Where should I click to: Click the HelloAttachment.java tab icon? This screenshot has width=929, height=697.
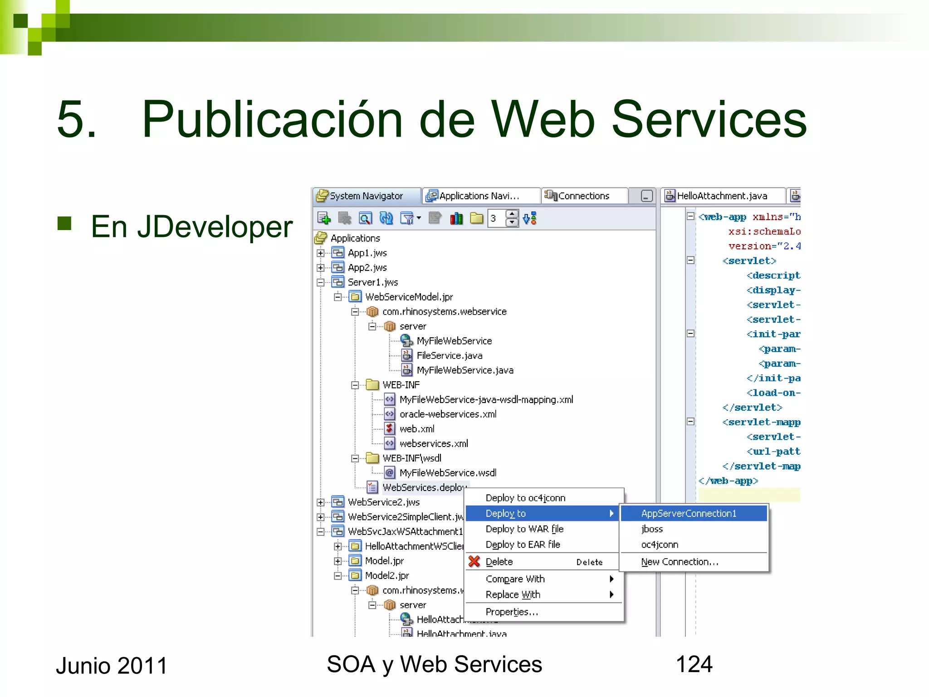click(x=670, y=196)
